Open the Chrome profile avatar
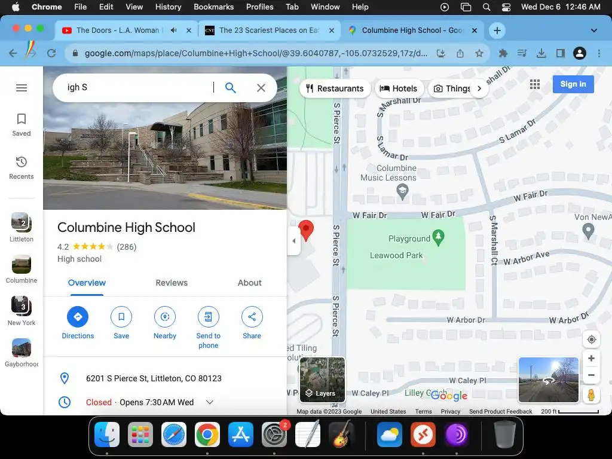Viewport: 612px width, 459px height. [x=580, y=53]
